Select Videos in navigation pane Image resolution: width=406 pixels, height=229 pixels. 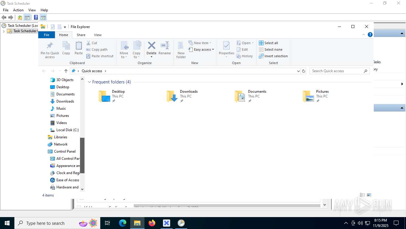pyautogui.click(x=59, y=123)
